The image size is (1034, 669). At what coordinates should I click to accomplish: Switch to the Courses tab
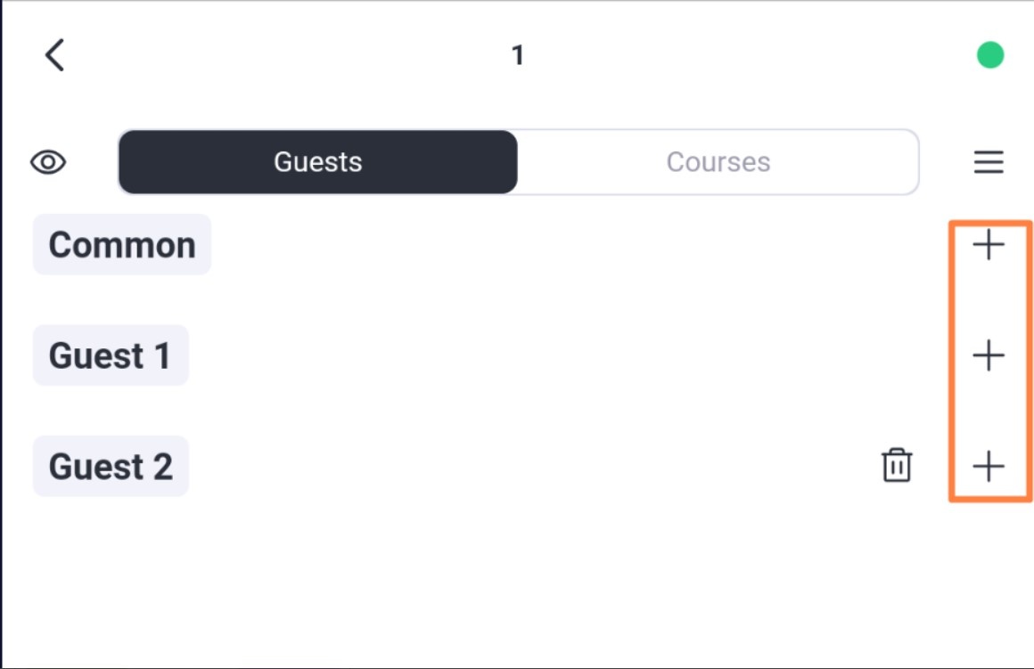[x=718, y=162]
